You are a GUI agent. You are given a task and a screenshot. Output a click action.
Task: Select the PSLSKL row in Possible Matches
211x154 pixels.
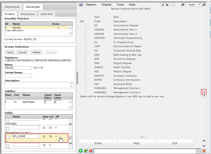[37, 28]
